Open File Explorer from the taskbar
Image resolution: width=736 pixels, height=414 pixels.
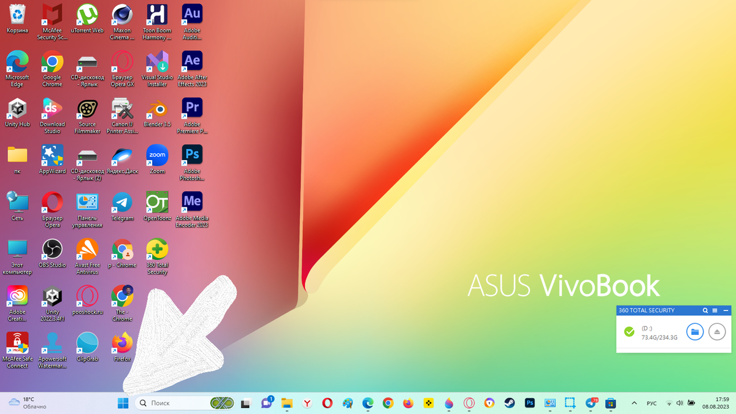pos(286,403)
